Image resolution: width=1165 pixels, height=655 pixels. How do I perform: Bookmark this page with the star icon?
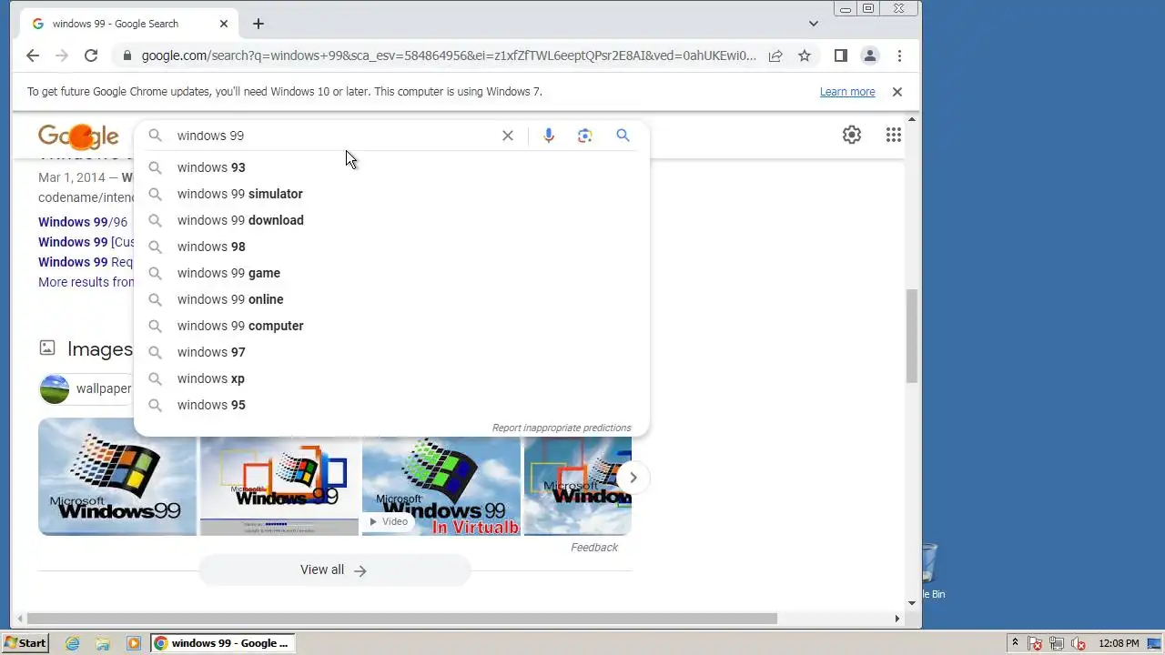tap(805, 55)
